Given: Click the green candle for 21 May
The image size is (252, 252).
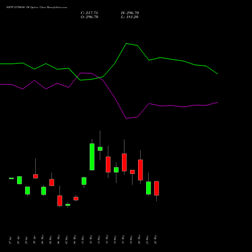Looking at the screenshot, I should 149,188.
